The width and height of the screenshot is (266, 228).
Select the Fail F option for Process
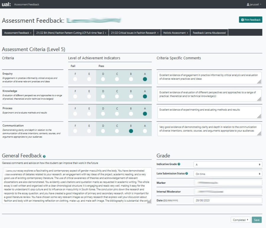74,114
